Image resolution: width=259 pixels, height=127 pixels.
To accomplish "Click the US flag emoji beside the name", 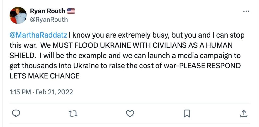I will pyautogui.click(x=71, y=11).
